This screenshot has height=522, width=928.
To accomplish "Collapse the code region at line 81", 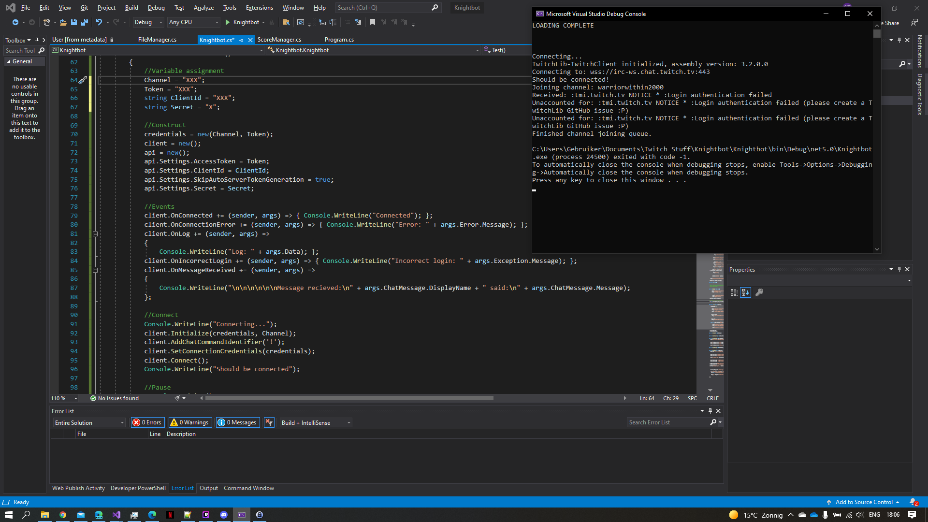I will pyautogui.click(x=95, y=233).
